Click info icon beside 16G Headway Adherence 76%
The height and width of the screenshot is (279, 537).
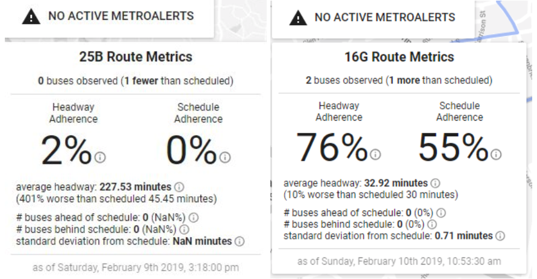pos(375,154)
